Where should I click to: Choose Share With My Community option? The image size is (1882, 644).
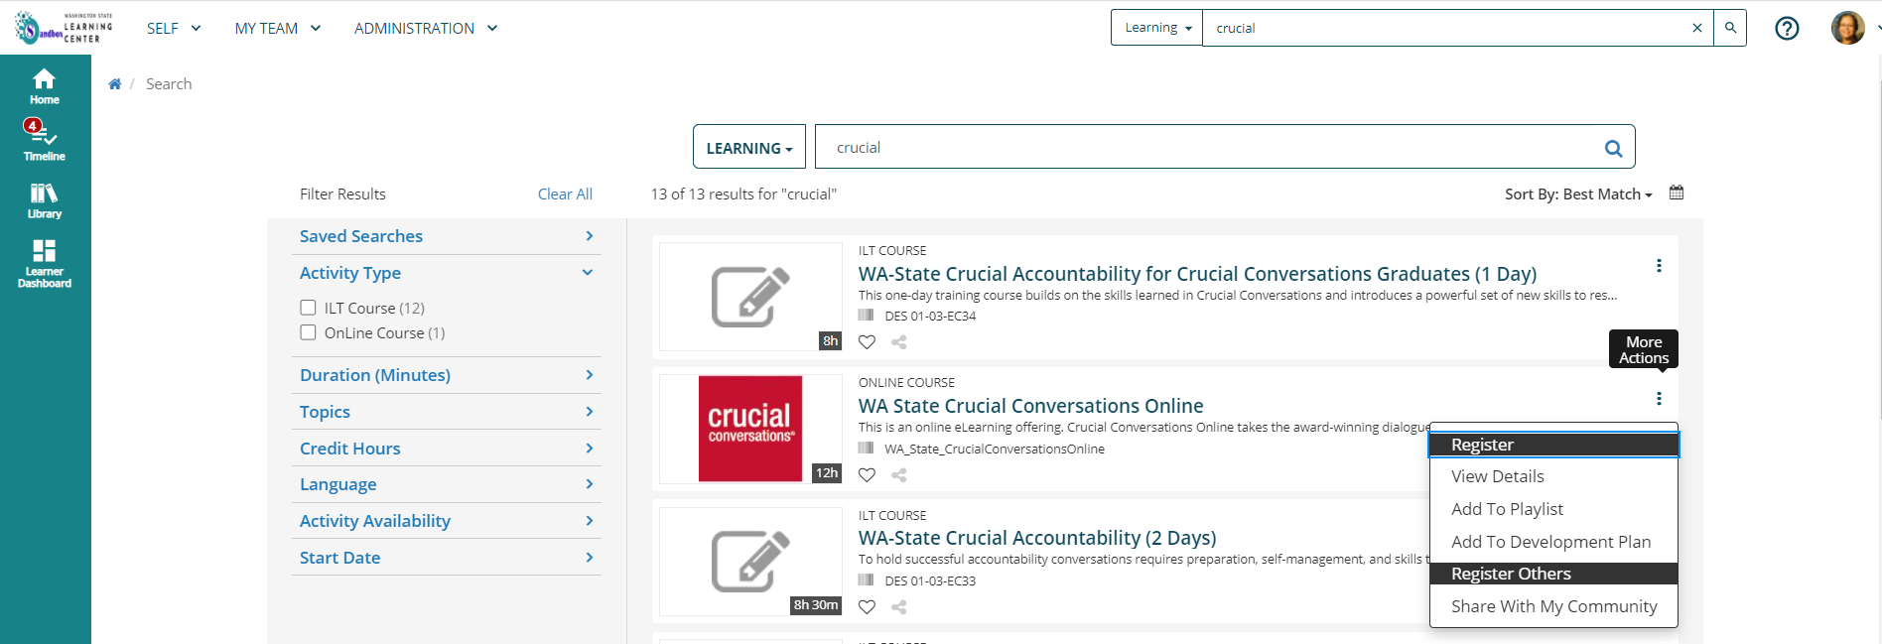tap(1553, 606)
